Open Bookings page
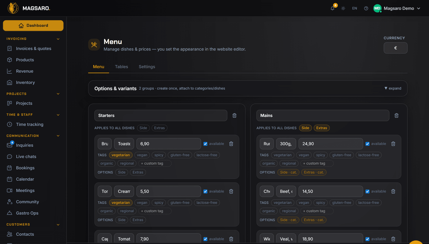This screenshot has height=244, width=429. 33,168
